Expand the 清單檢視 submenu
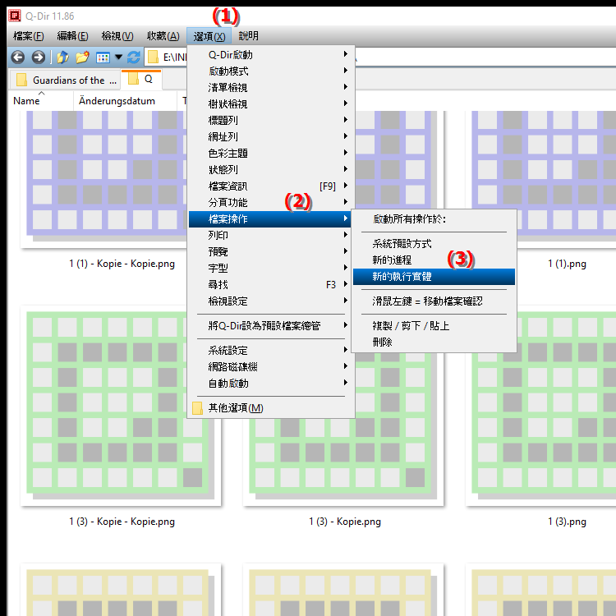 [x=272, y=88]
